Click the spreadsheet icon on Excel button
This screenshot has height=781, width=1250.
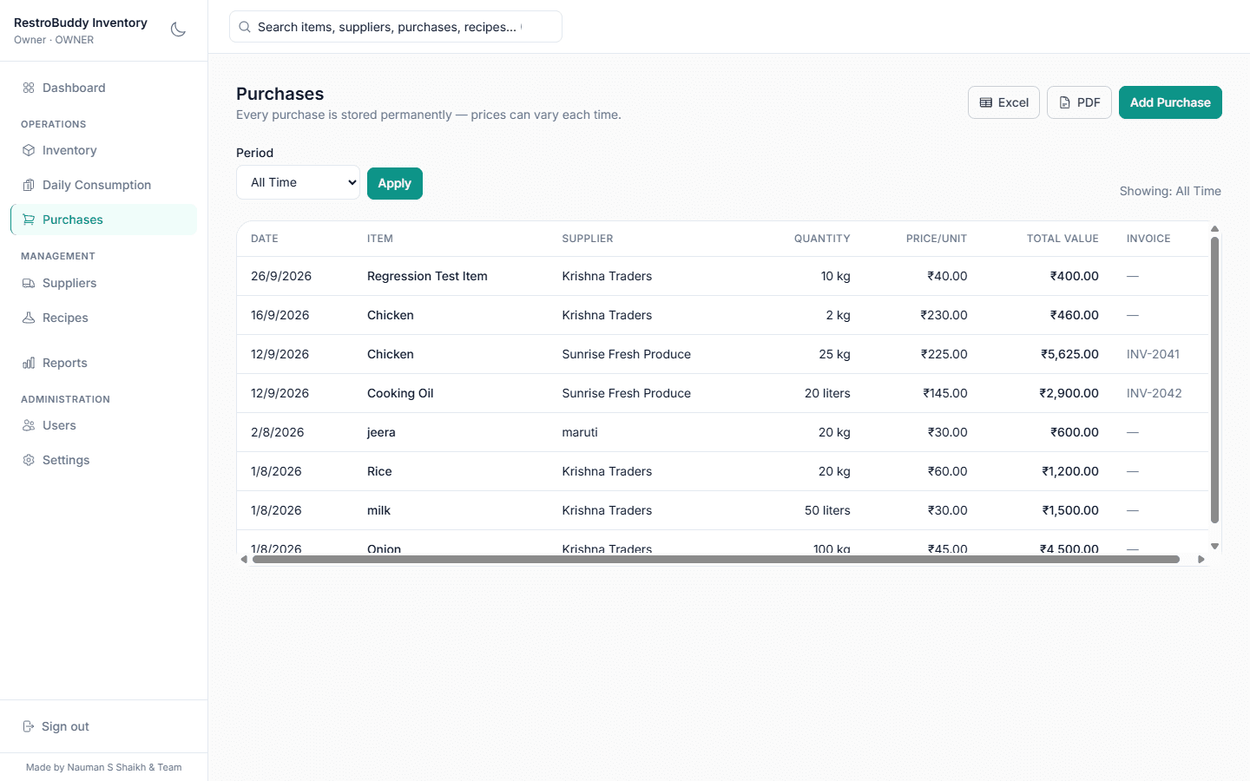click(x=986, y=102)
